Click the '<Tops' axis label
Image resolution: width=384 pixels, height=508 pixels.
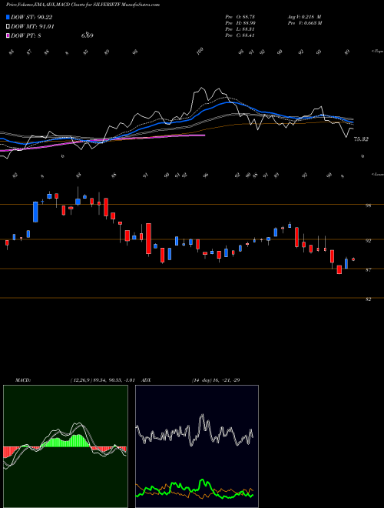tap(377, 52)
